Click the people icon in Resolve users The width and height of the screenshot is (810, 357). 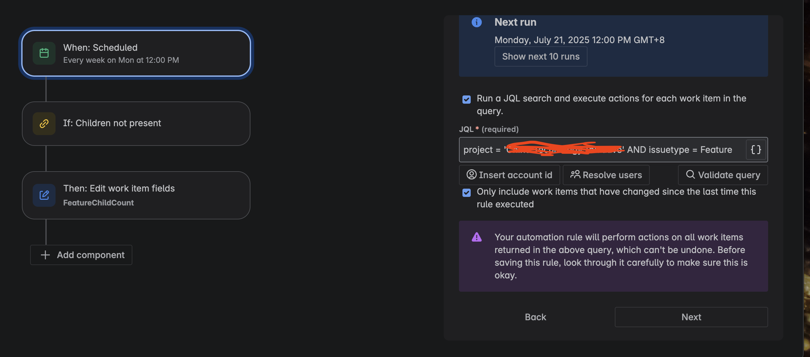pyautogui.click(x=575, y=175)
